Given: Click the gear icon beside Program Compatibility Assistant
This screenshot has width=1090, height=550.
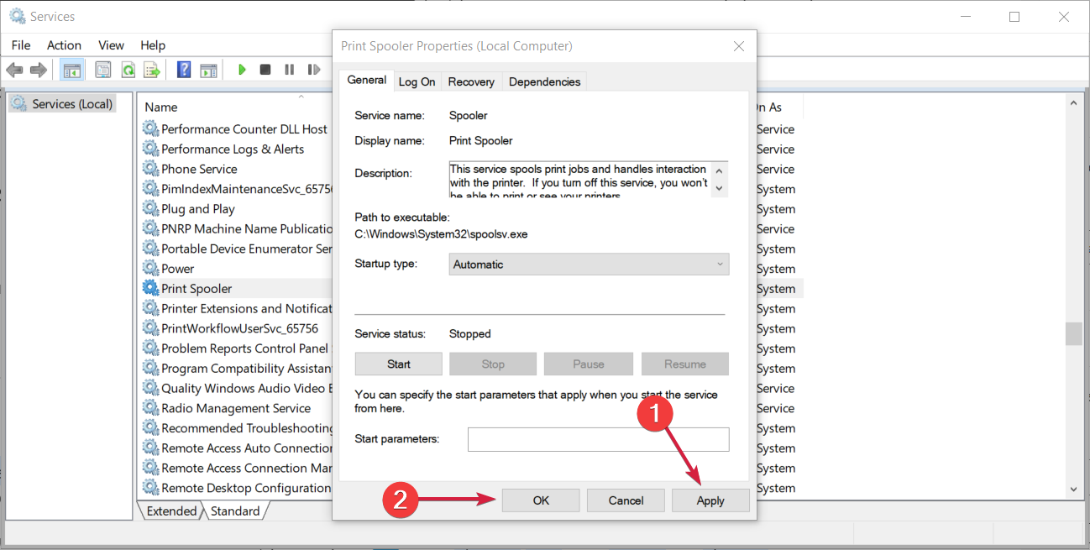Looking at the screenshot, I should point(150,368).
